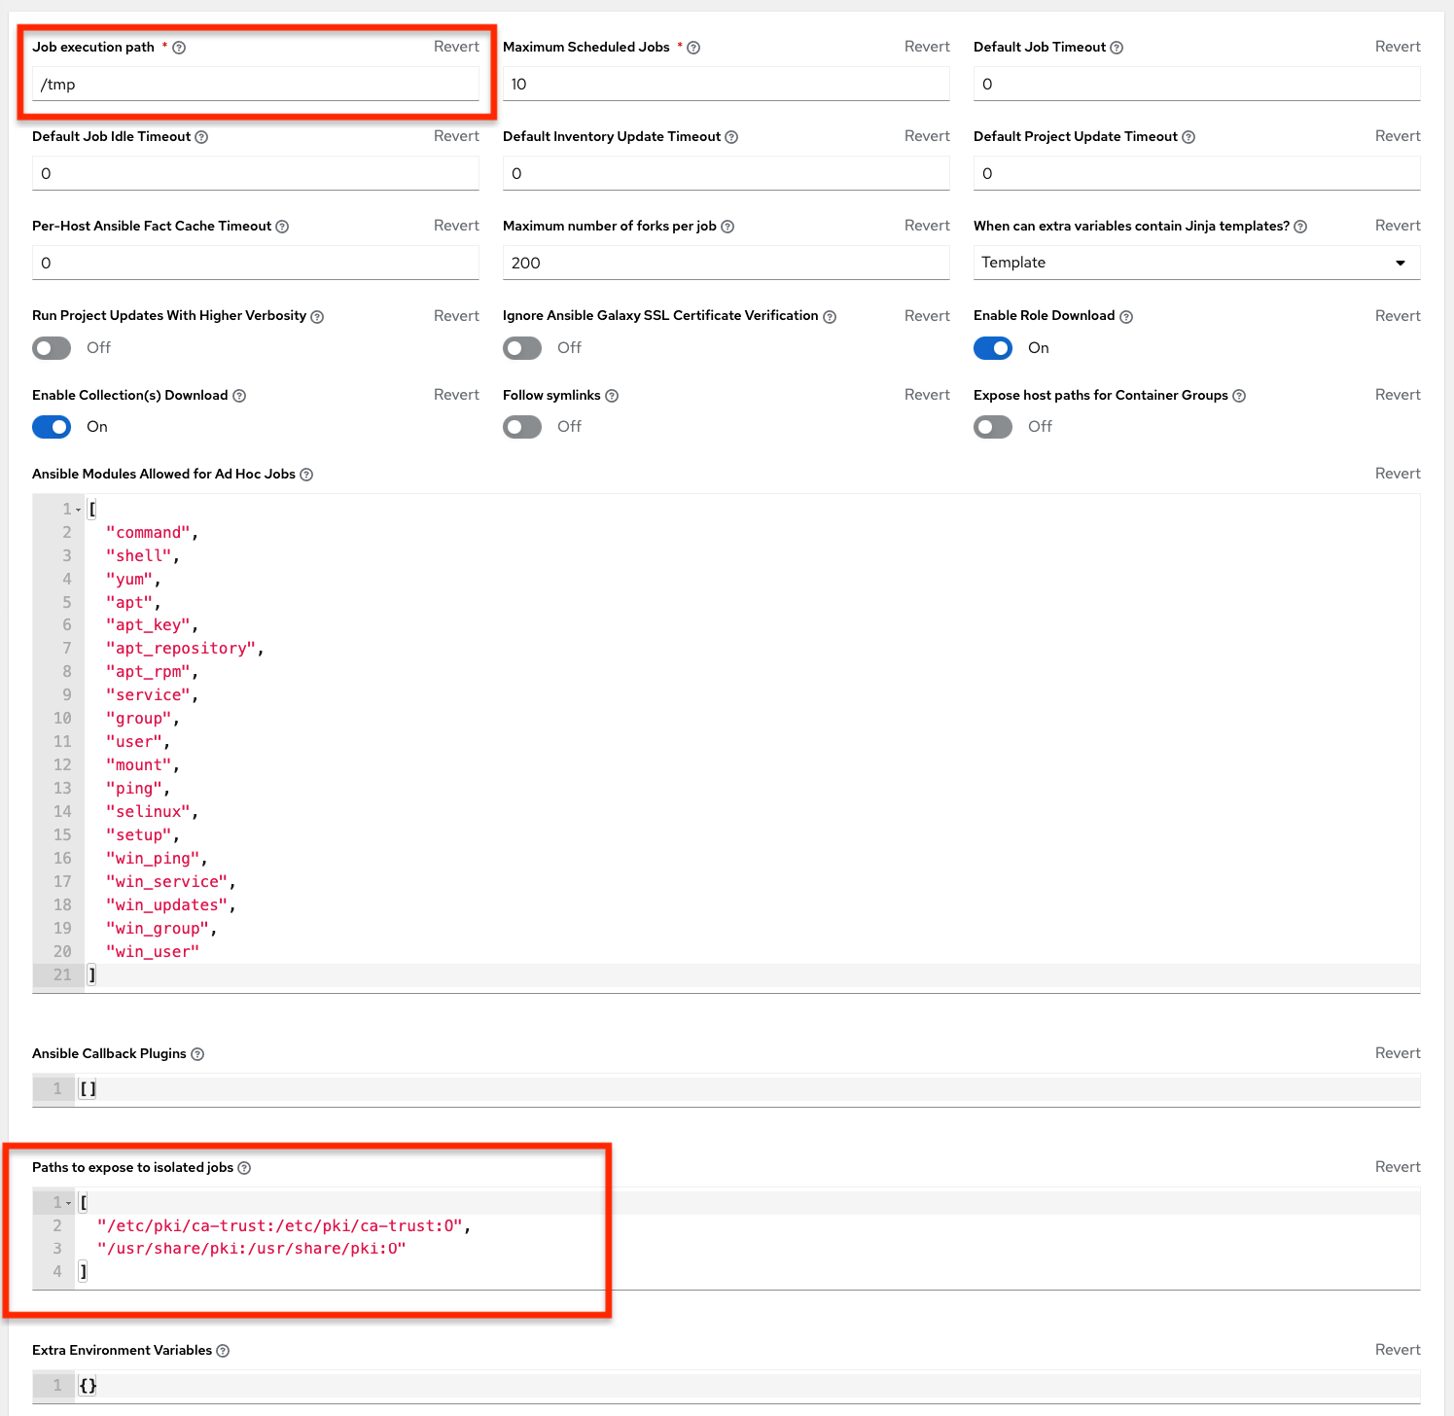Revert Ansible Modules Allowed for Ad Hoc Jobs
Screen dimensions: 1454x1416
pyautogui.click(x=1398, y=474)
